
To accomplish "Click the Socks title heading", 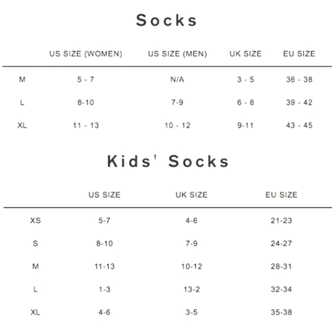I will pos(167,21).
